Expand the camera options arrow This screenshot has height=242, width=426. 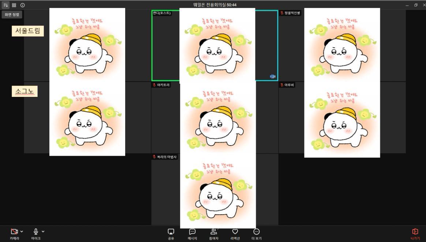pyautogui.click(x=22, y=231)
